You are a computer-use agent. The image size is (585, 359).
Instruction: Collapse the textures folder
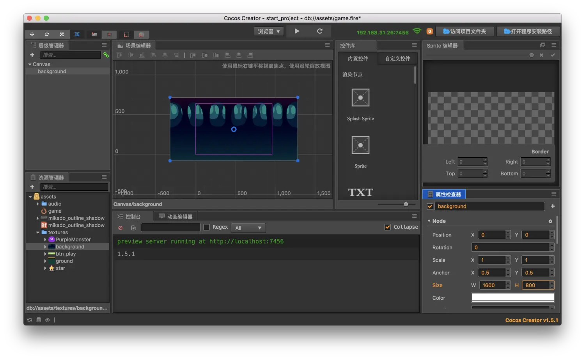(38, 233)
